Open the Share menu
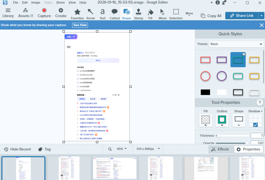This screenshot has height=180, width=265. pyautogui.click(x=60, y=2)
